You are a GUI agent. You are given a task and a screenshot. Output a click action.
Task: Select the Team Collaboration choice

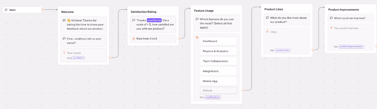tap(218, 61)
